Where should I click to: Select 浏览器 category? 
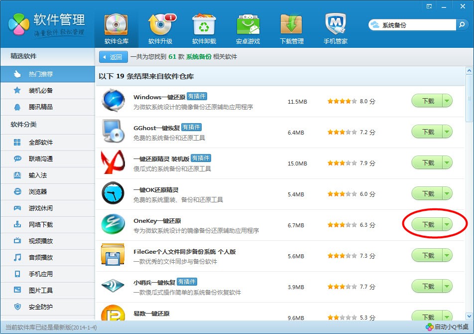coord(48,191)
